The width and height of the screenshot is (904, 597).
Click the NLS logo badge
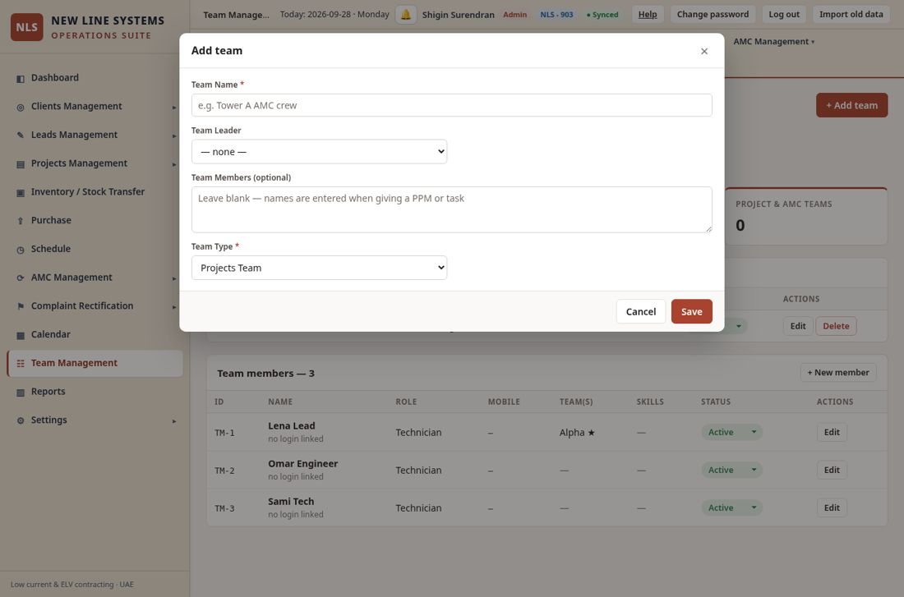click(26, 27)
